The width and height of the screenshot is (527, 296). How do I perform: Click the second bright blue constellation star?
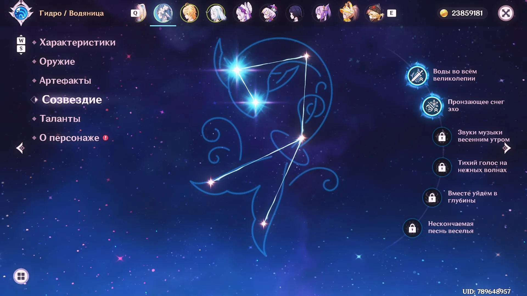pos(256,103)
